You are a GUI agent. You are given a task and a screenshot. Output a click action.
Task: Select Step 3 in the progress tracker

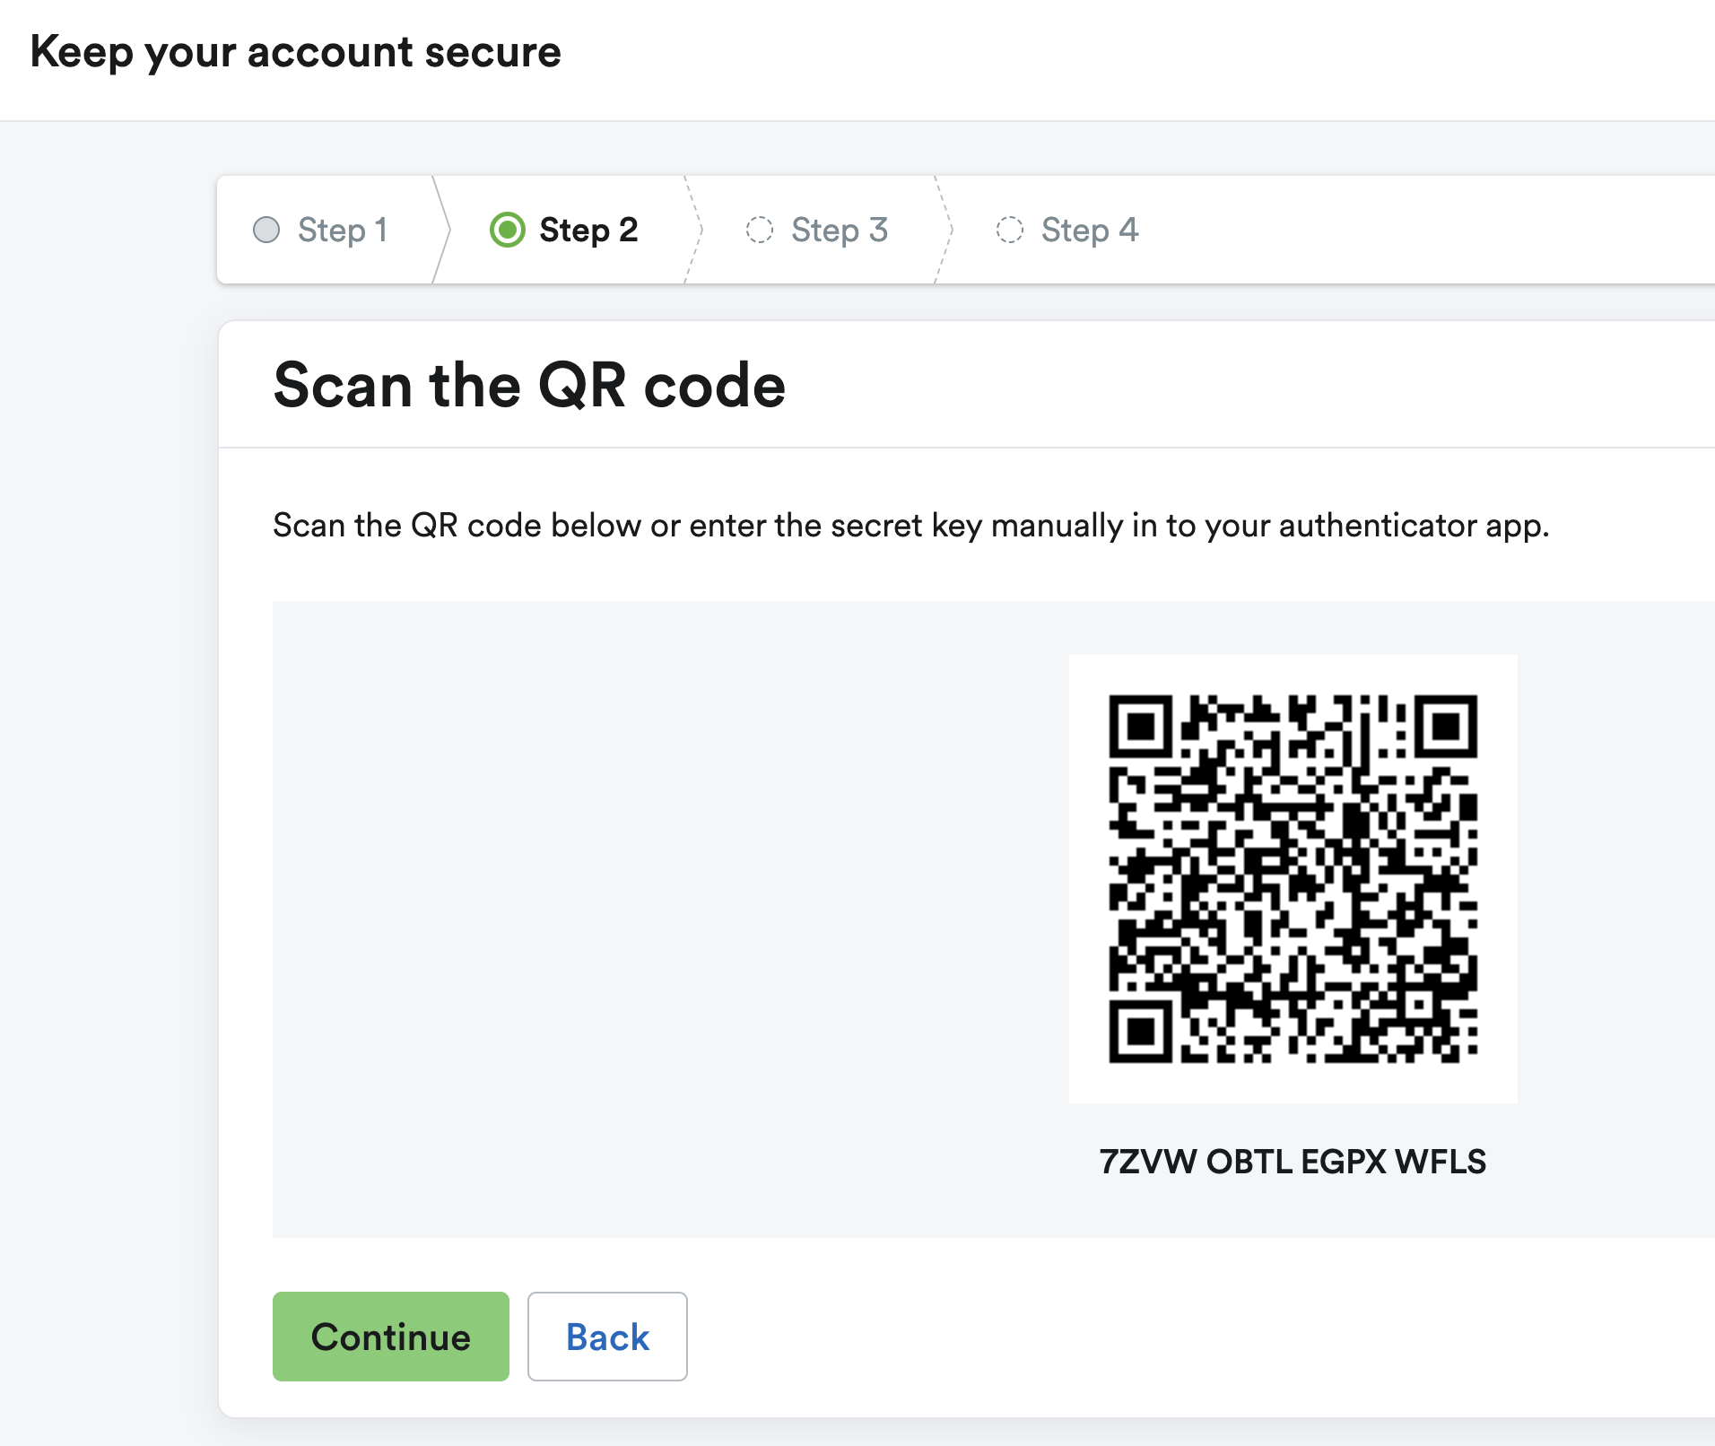[x=840, y=230]
